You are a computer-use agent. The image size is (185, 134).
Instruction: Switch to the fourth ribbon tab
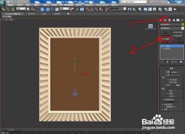click(x=57, y=14)
